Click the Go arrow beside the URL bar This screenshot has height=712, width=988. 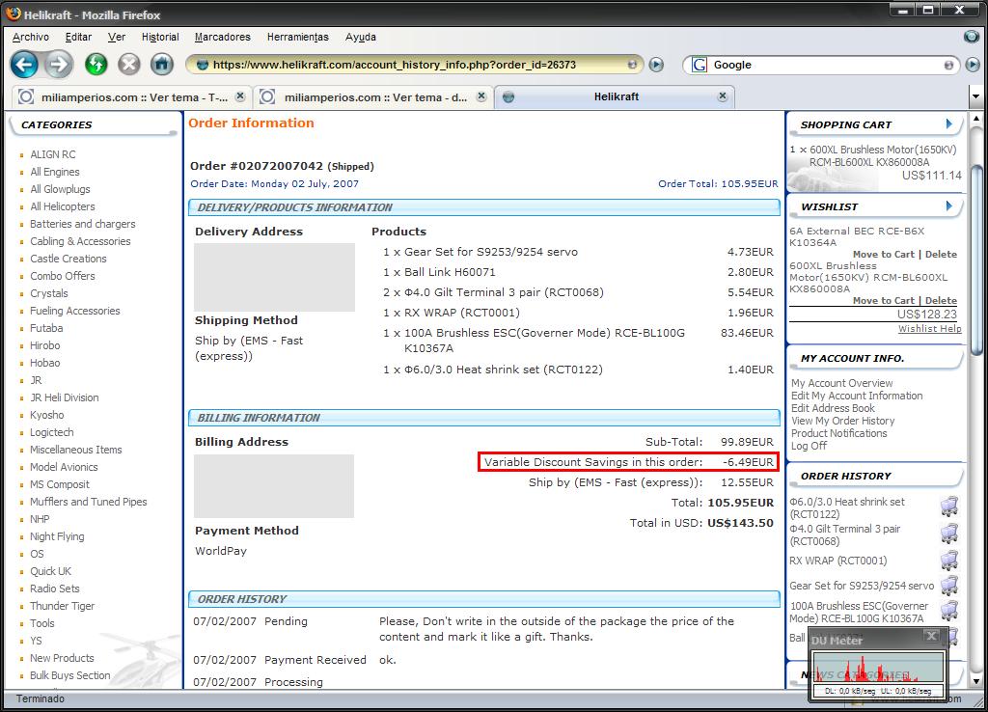point(656,65)
